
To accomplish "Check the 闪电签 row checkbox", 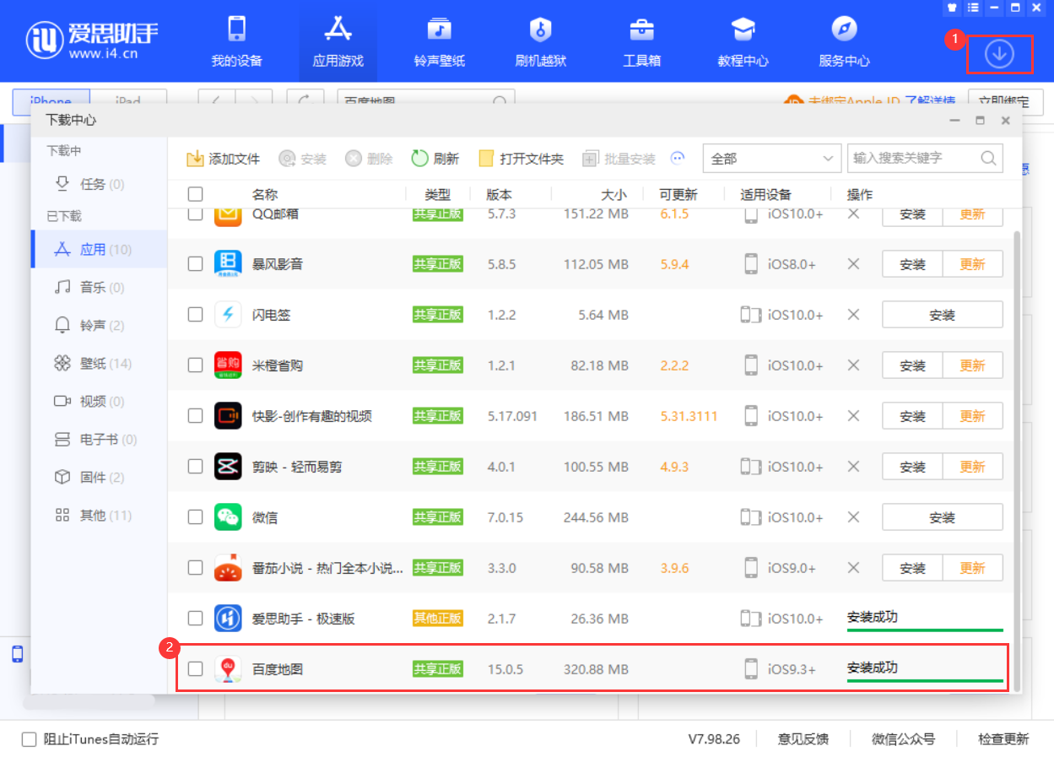I will 195,315.
